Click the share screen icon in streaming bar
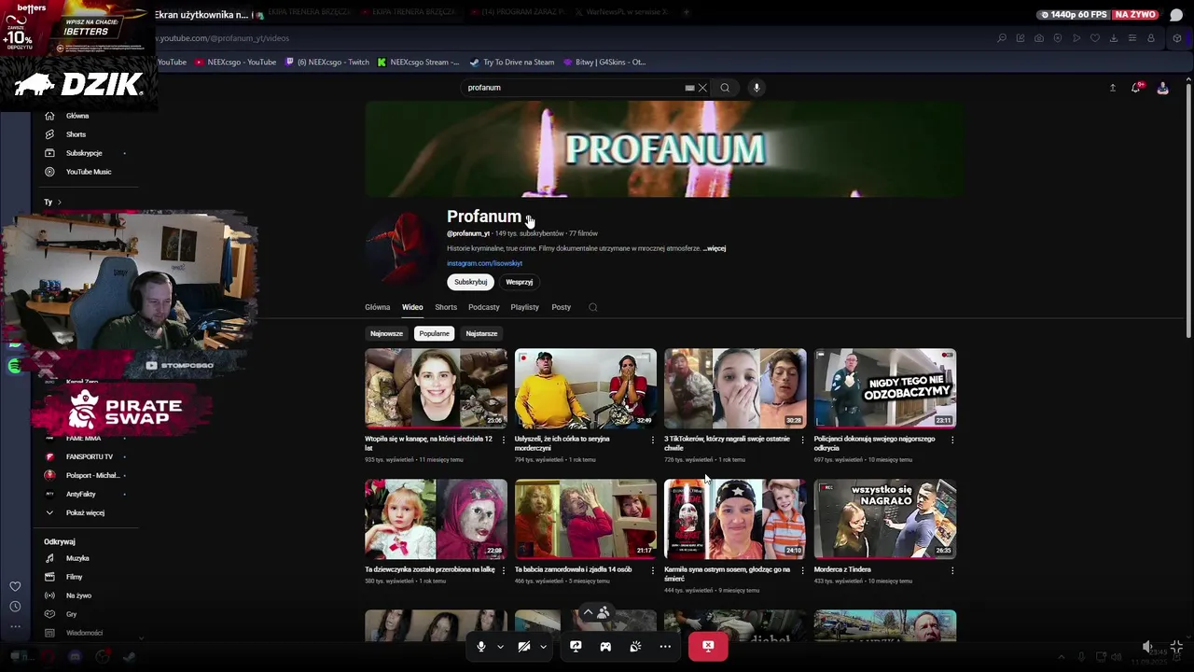 [x=576, y=646]
